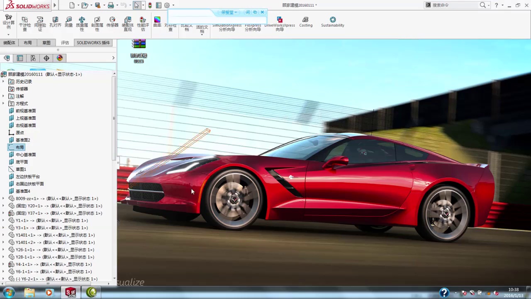Expand the 方程式 equations node

tap(4, 103)
